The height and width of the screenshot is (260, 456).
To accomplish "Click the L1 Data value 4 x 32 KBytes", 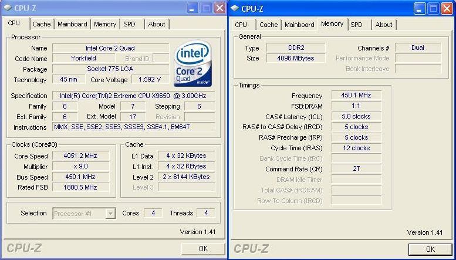I will pos(187,156).
